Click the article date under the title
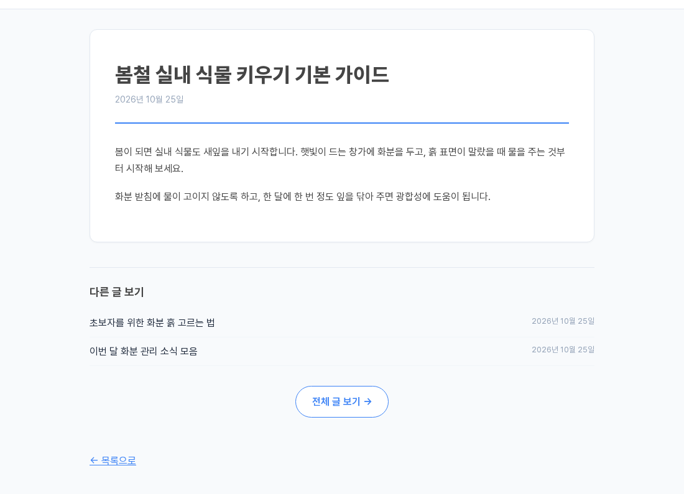The image size is (684, 494). (149, 99)
